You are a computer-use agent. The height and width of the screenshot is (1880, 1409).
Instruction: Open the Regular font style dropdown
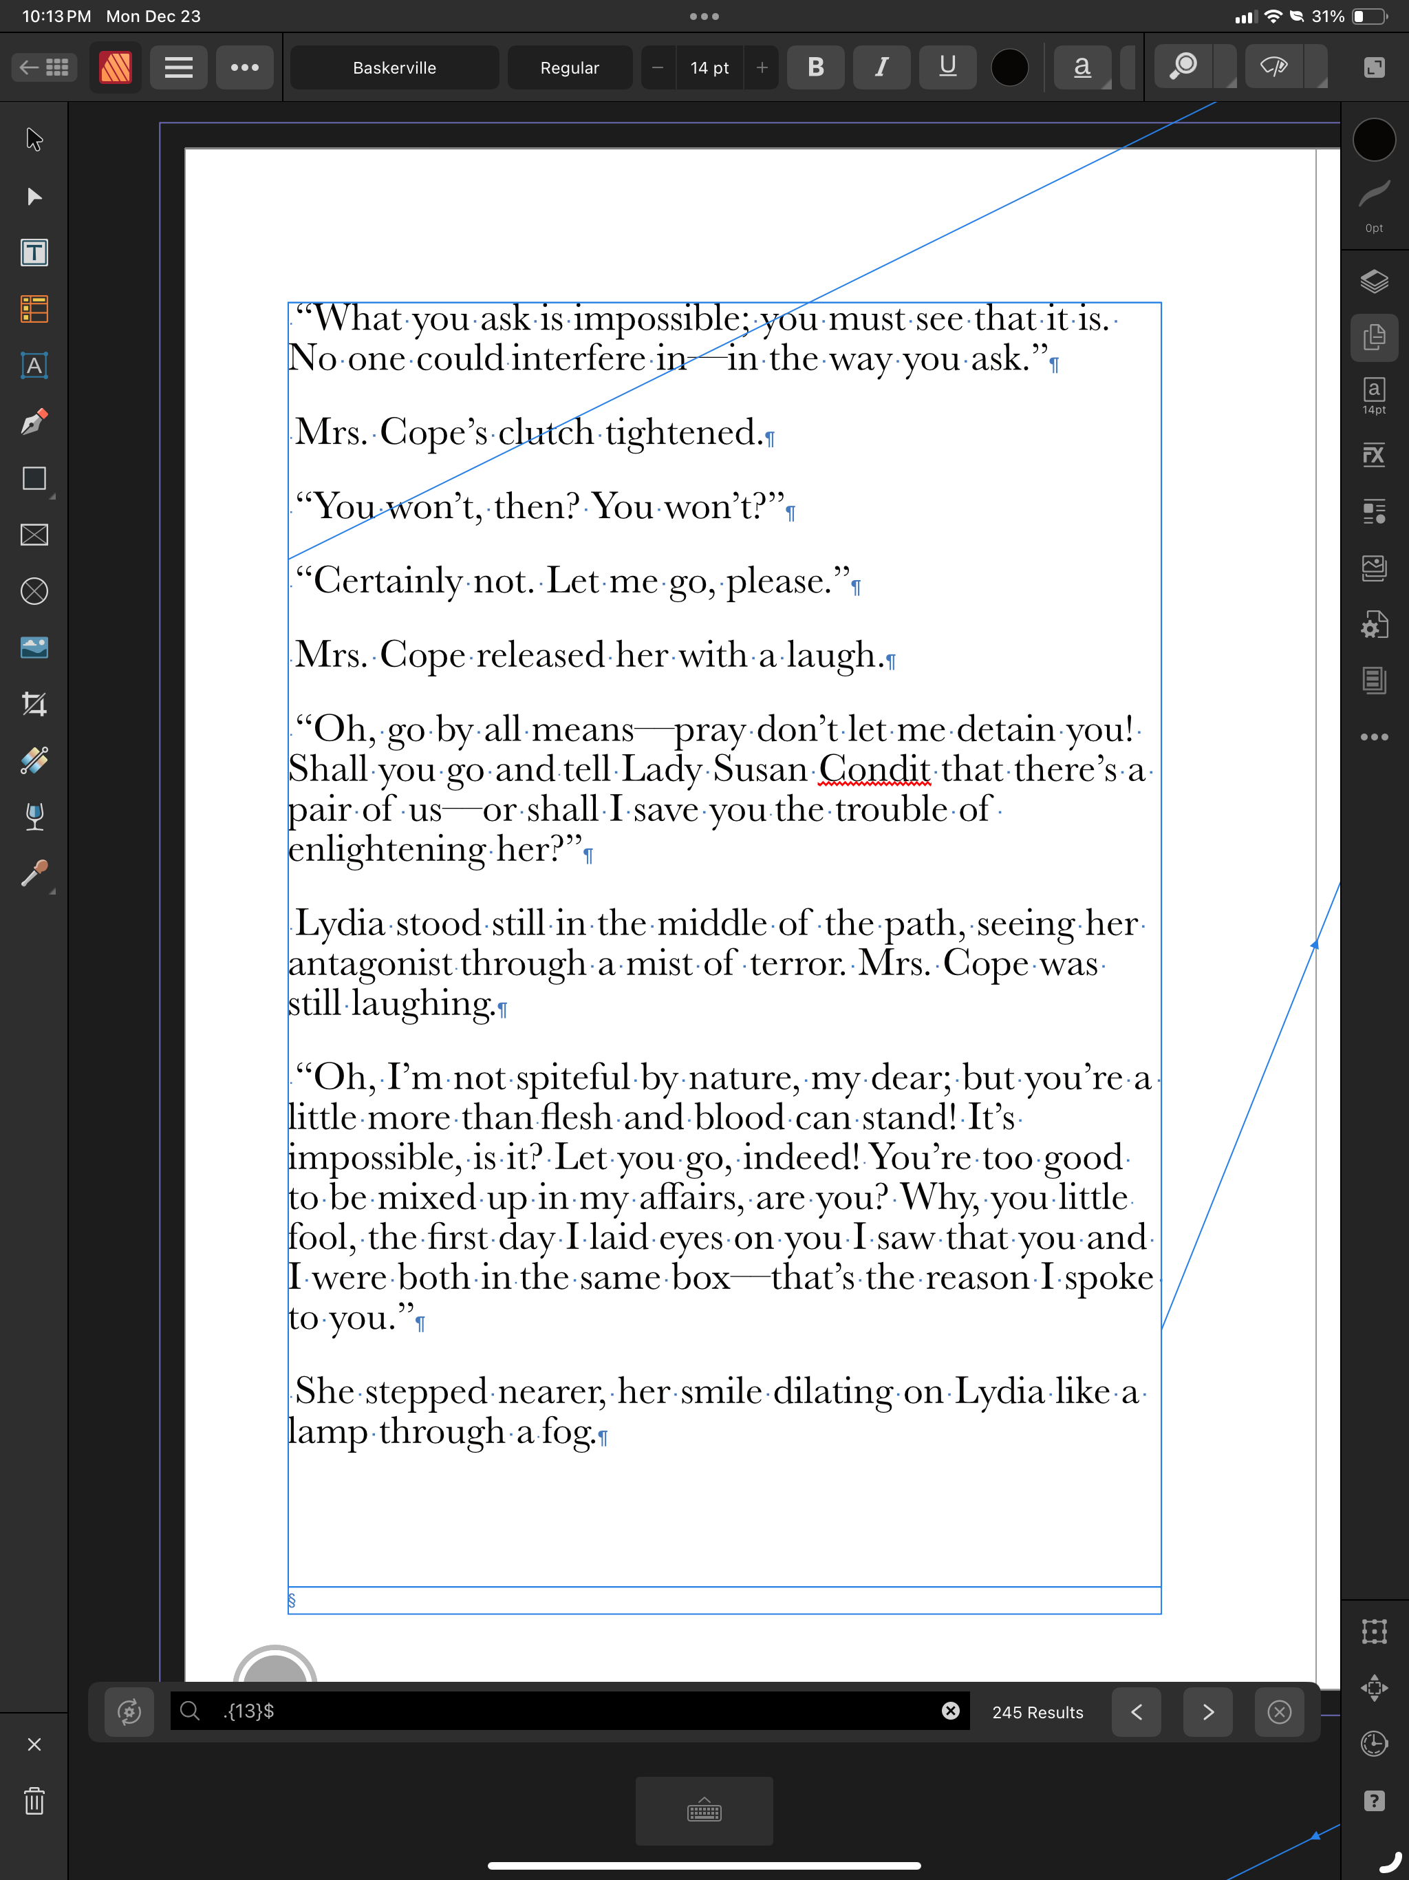570,68
